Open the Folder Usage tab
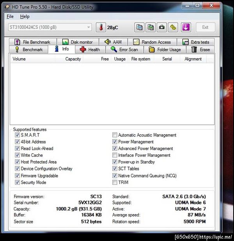 pos(165,50)
